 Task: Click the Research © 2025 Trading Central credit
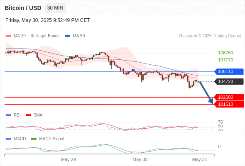click(x=210, y=36)
